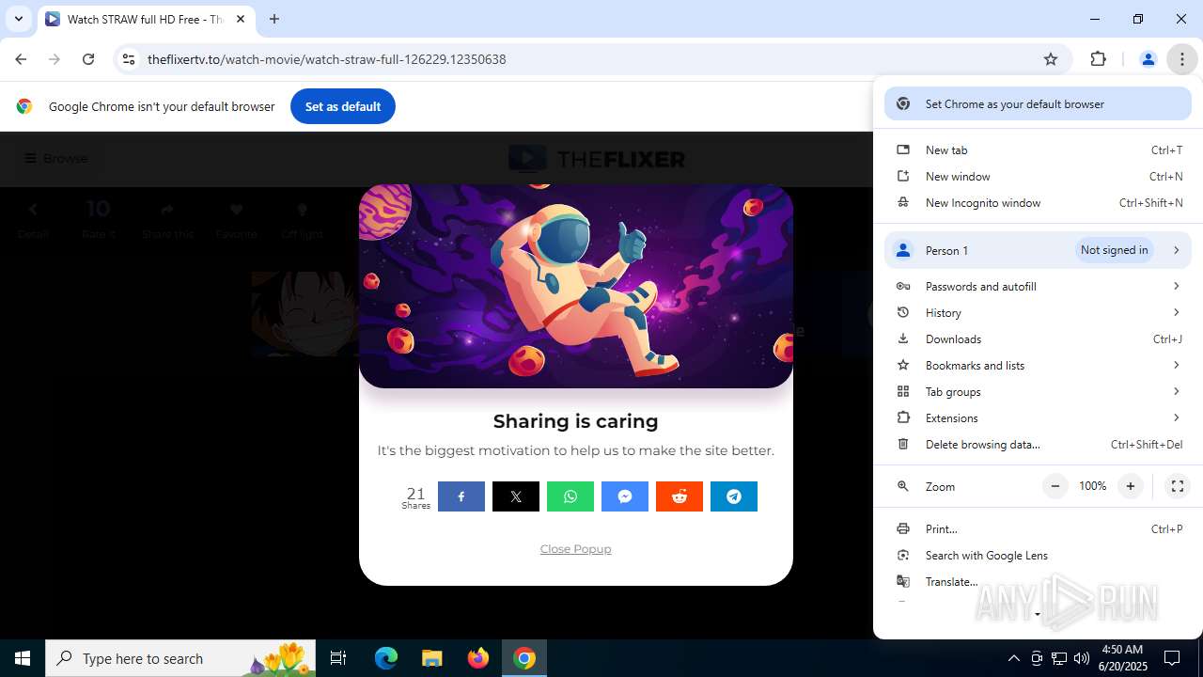Toggle fullscreen mode icon
This screenshot has width=1203, height=677.
click(1177, 486)
